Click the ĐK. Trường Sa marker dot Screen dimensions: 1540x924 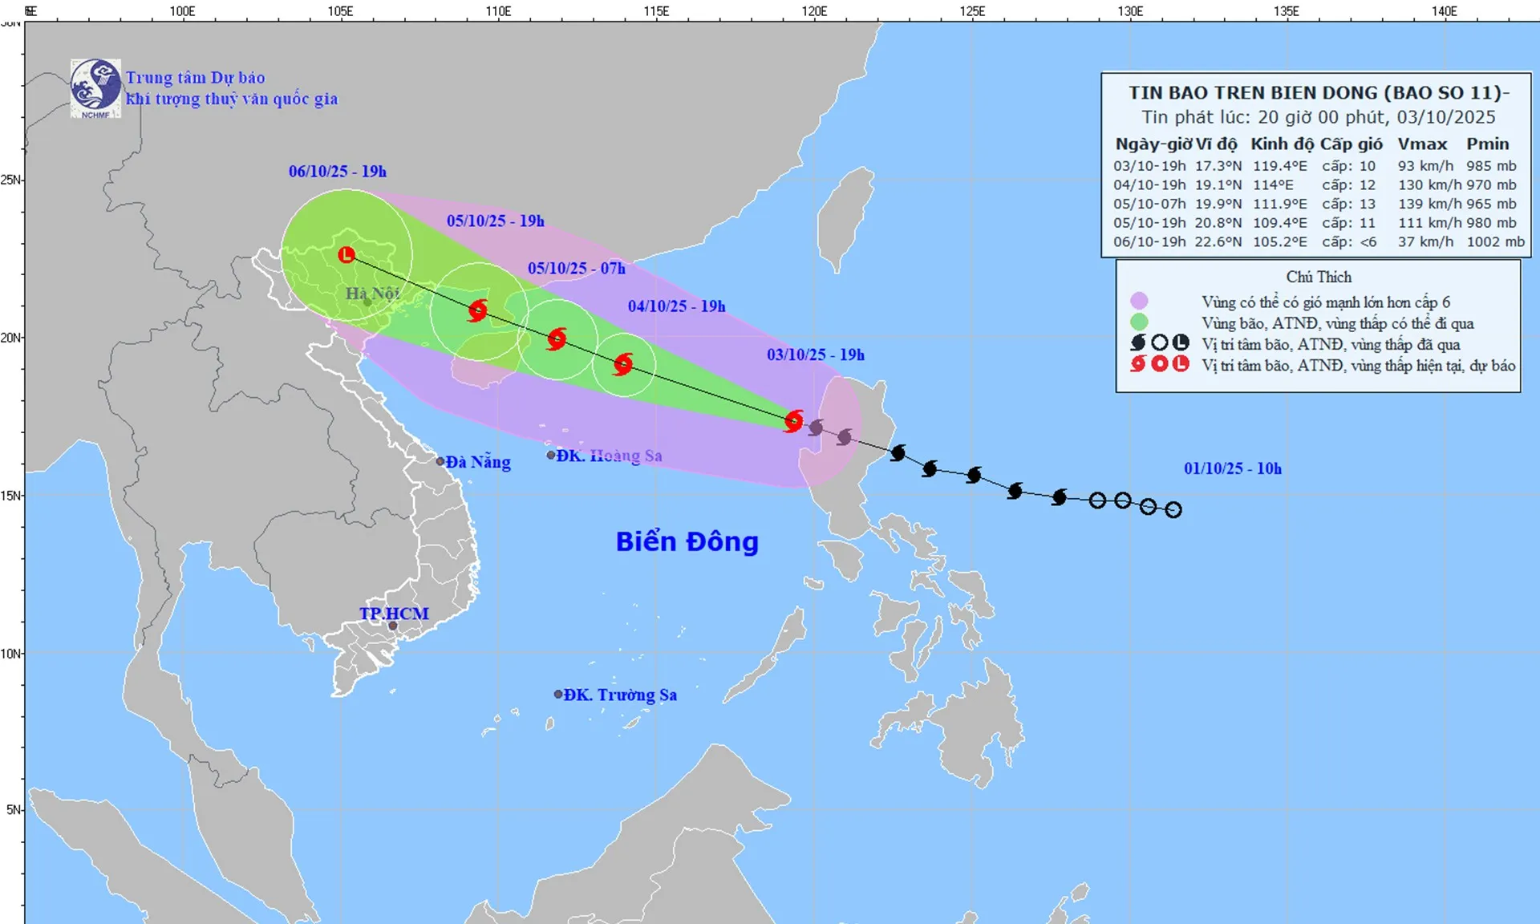coord(558,695)
